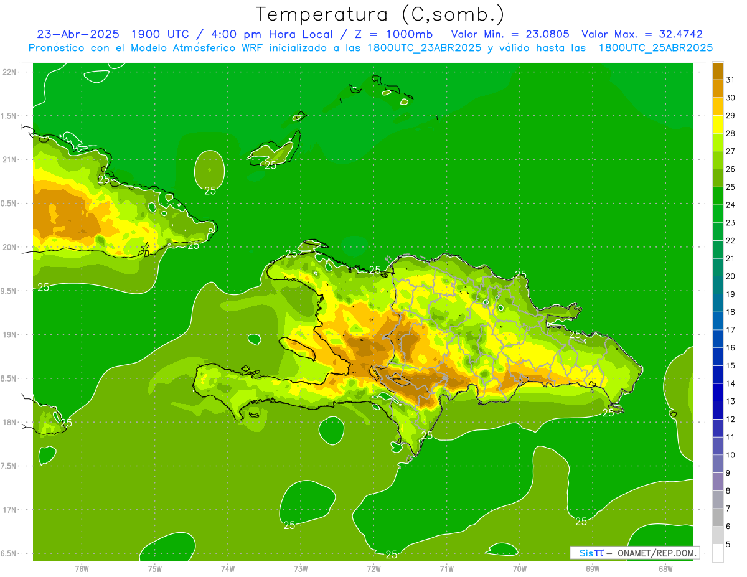Click the "71W" longitude axis label

pyautogui.click(x=446, y=569)
